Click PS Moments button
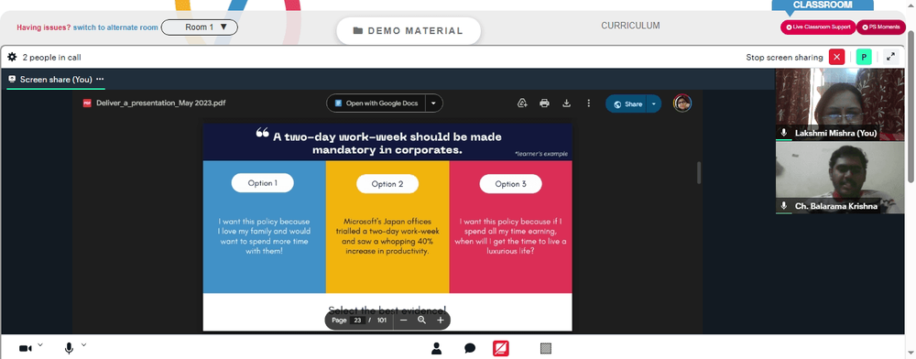This screenshot has width=916, height=359. [x=881, y=27]
